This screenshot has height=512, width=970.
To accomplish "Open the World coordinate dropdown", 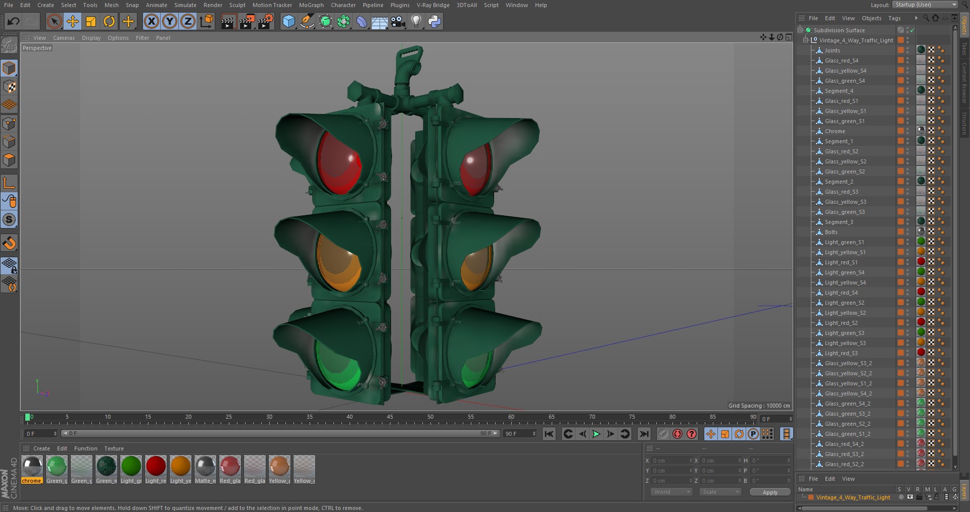I will (x=671, y=492).
